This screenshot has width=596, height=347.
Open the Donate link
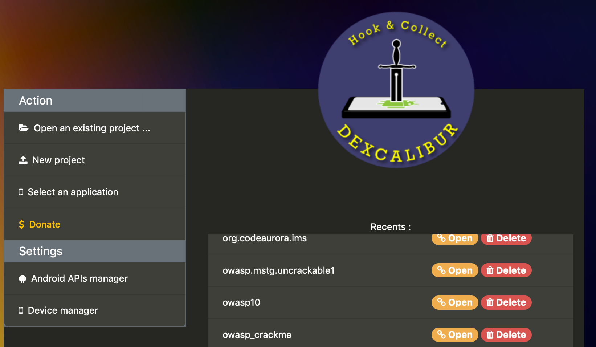click(x=95, y=224)
